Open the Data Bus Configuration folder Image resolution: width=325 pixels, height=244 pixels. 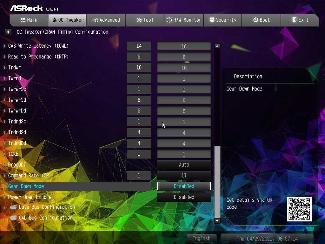tap(47, 207)
